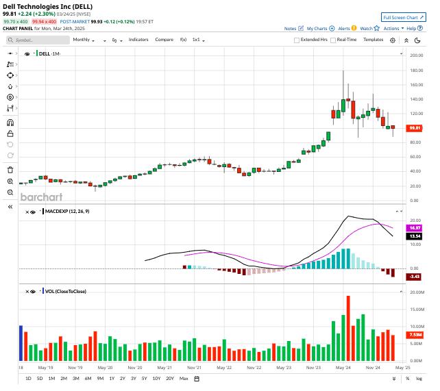Open the Templates menu
This screenshot has width=440, height=391.
pyautogui.click(x=373, y=40)
